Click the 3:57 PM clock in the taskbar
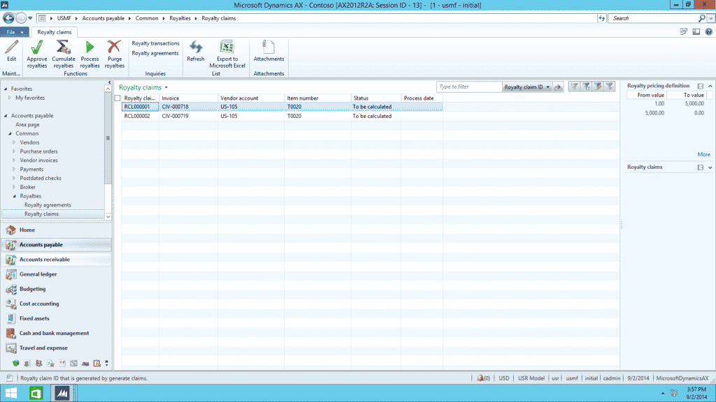 point(696,389)
